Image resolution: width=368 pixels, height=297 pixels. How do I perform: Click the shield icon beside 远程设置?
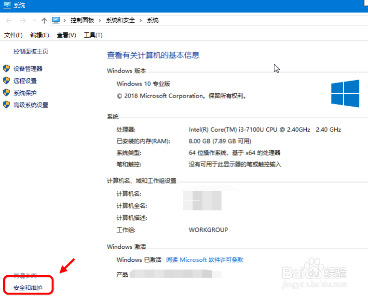[x=6, y=80]
